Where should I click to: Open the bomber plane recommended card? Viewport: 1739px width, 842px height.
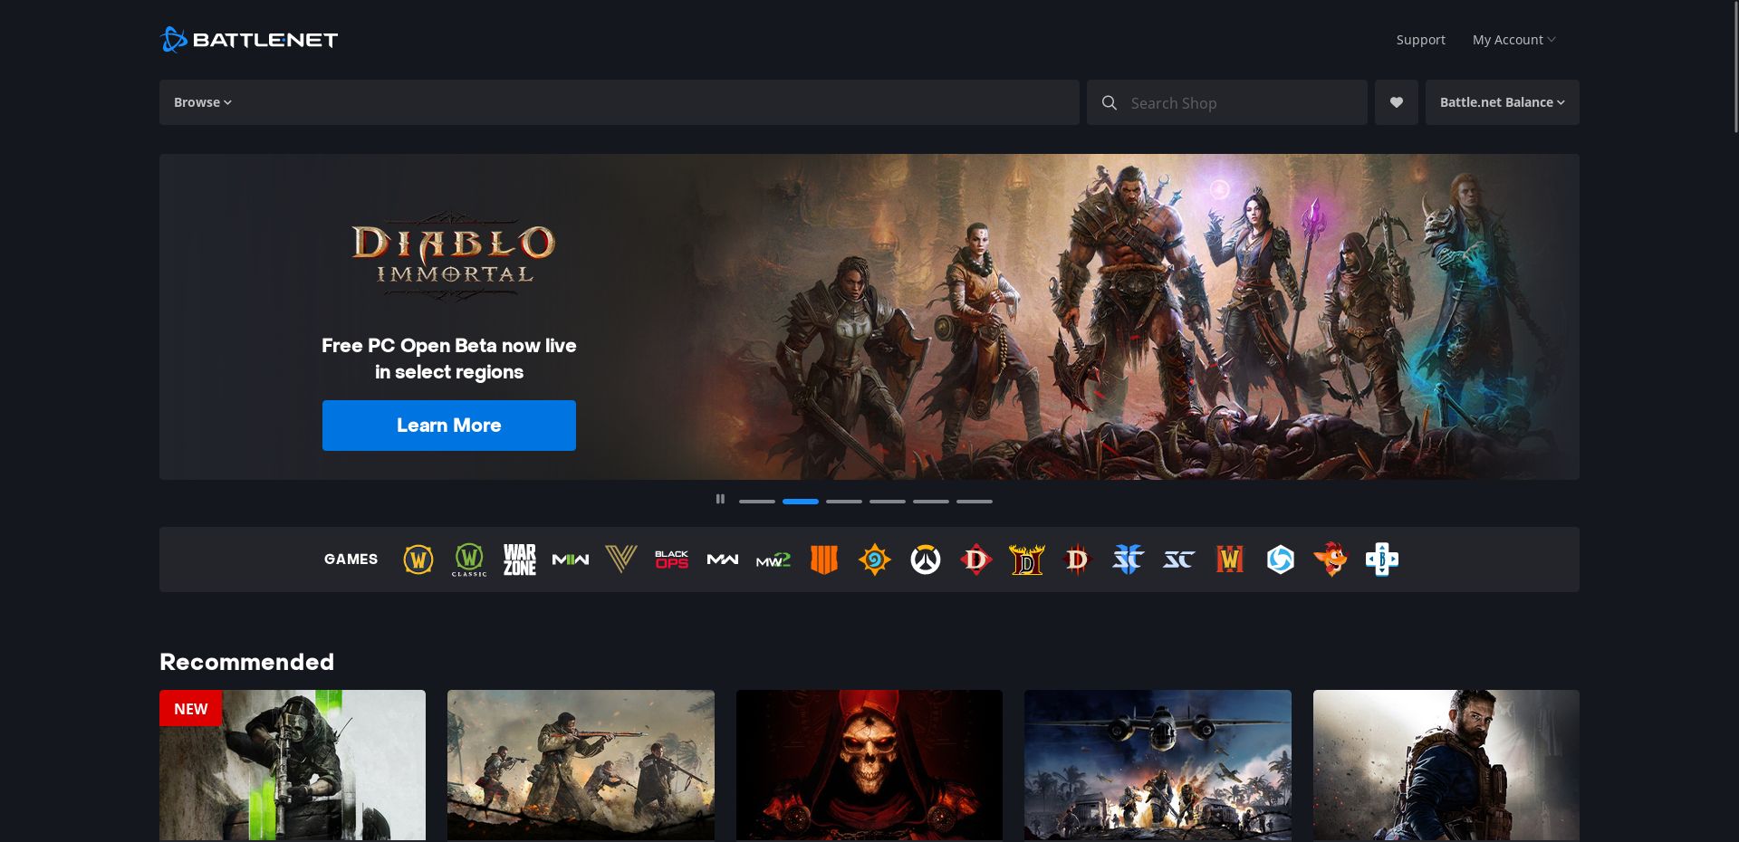click(x=1158, y=765)
